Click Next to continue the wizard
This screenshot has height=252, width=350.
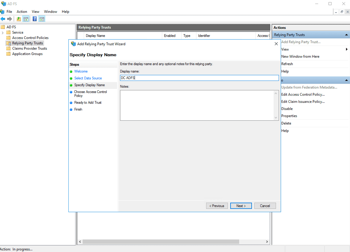[x=241, y=206]
